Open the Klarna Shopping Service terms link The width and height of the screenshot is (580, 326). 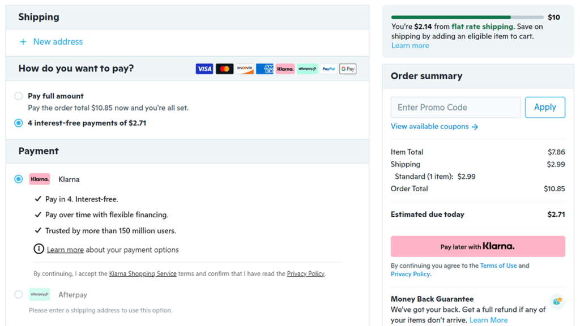coord(143,274)
